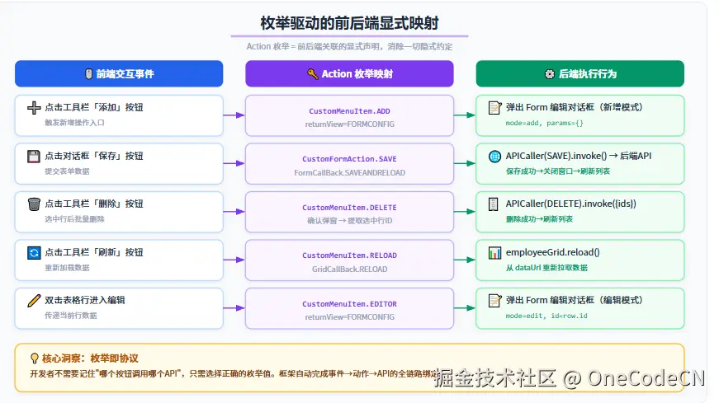Click the CustomMenuItem.DELETE card
This screenshot has width=719, height=403.
point(349,212)
